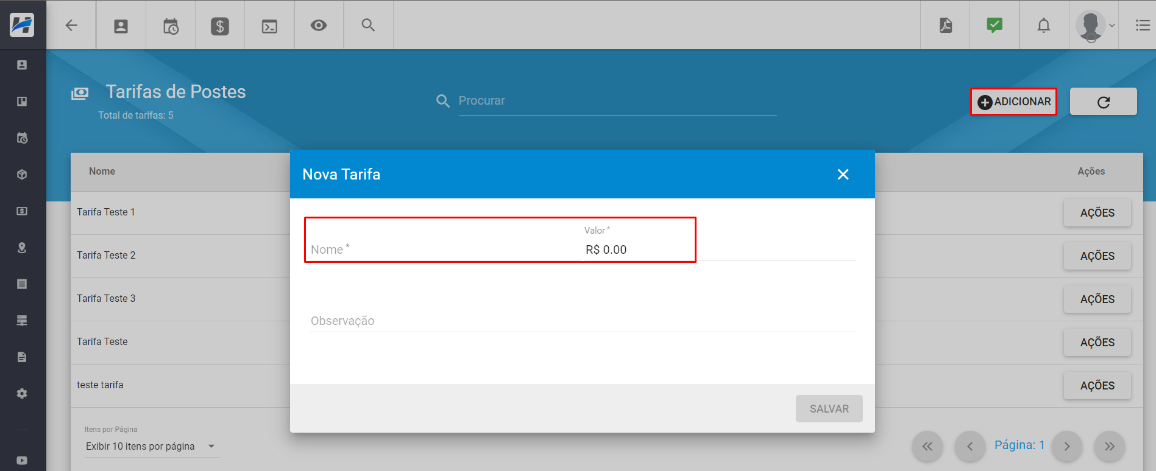Click the green chat checkmark icon

coord(995,25)
